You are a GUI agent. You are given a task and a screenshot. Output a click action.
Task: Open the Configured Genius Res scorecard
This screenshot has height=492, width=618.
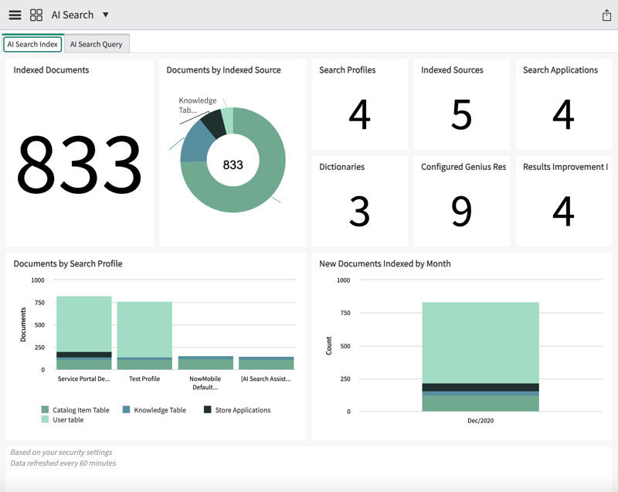point(461,201)
